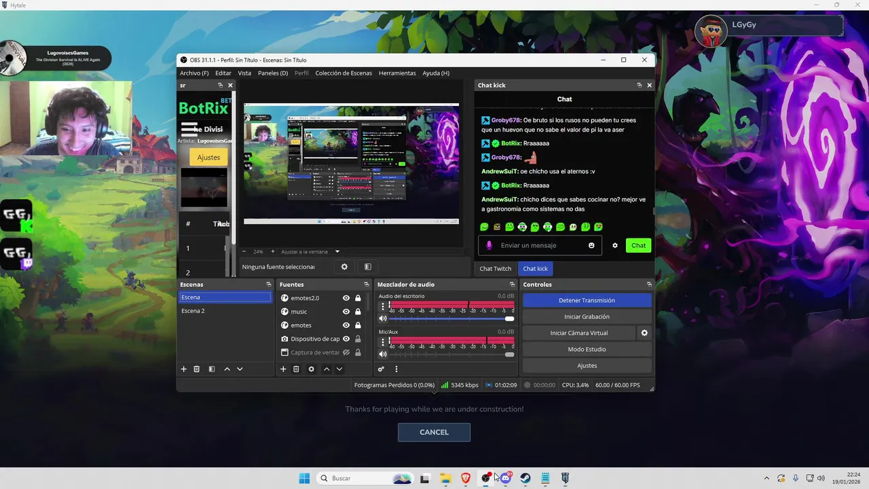Switch to Chat Twitch tab
This screenshot has width=869, height=489.
[496, 268]
